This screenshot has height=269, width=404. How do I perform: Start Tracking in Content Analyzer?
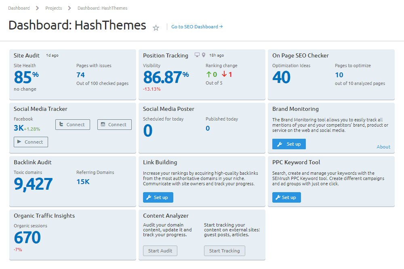pyautogui.click(x=224, y=251)
